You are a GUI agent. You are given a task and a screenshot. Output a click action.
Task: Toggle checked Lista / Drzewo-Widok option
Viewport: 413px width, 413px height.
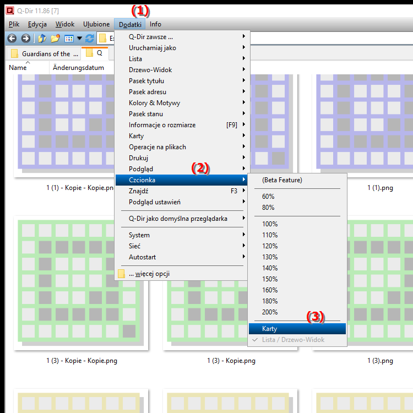297,340
